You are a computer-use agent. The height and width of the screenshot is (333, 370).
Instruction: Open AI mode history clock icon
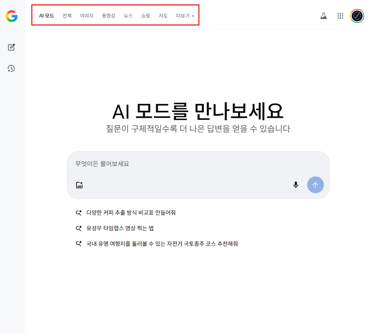click(x=11, y=69)
